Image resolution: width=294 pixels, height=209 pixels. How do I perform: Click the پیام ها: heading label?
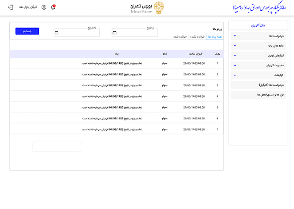coord(217,29)
